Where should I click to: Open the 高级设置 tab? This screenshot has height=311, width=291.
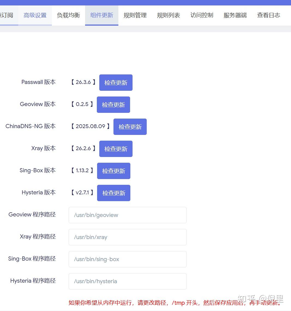[35, 15]
